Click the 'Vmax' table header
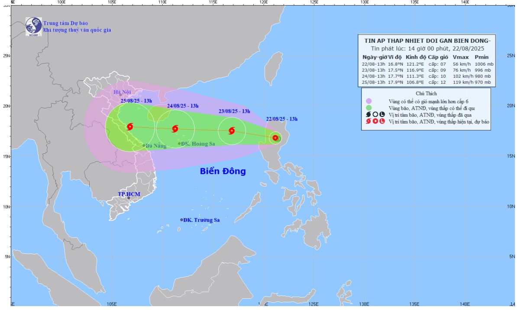Viewport: 517px width, 310px height. (x=461, y=57)
